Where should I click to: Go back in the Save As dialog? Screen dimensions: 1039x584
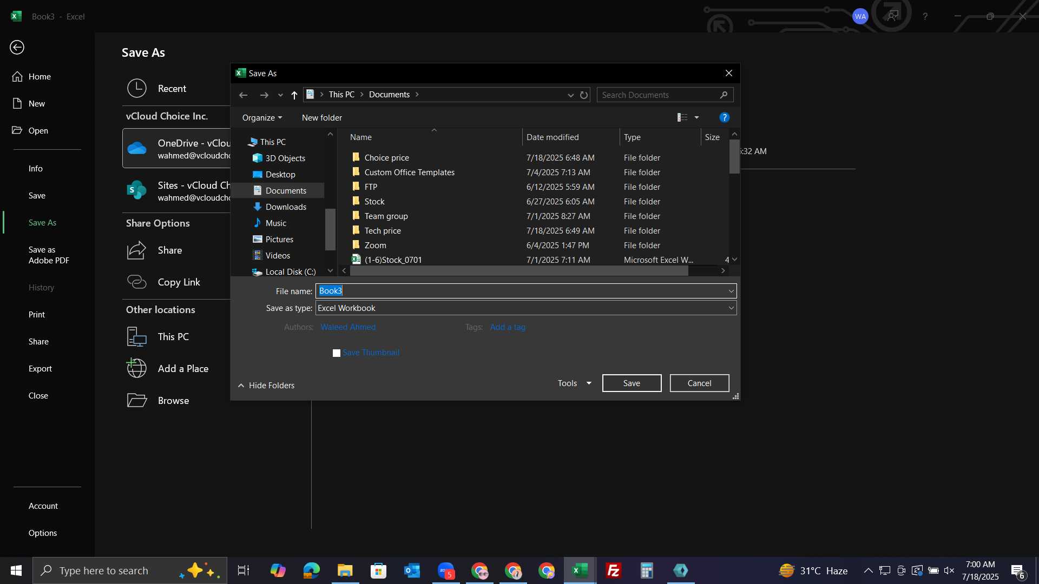244,95
